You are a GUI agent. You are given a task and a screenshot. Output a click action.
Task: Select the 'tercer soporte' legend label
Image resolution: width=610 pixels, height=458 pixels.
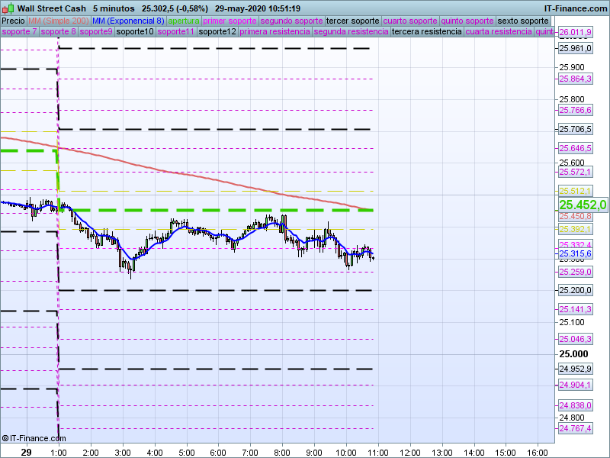352,21
